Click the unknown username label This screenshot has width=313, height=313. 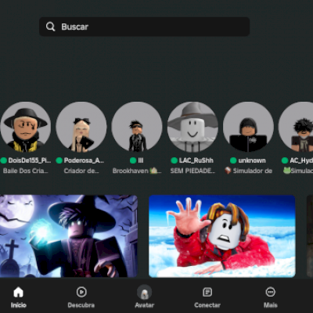(x=252, y=160)
